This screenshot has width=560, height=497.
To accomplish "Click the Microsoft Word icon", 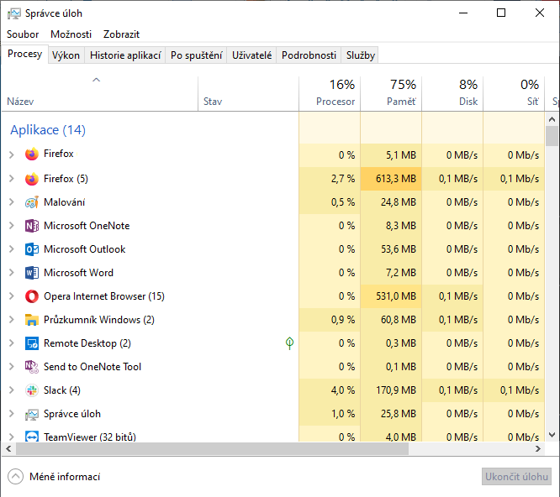I will tap(32, 273).
